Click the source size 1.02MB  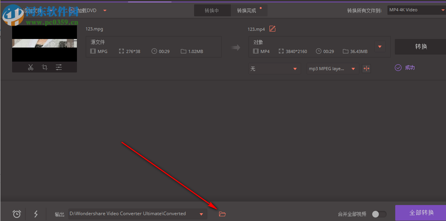tap(195, 51)
